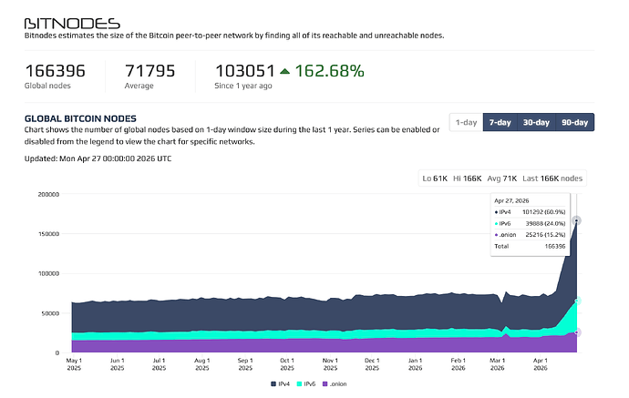629x398 pixels.
Task: Click the IPv6 39888 tooltip row
Action: tap(530, 224)
